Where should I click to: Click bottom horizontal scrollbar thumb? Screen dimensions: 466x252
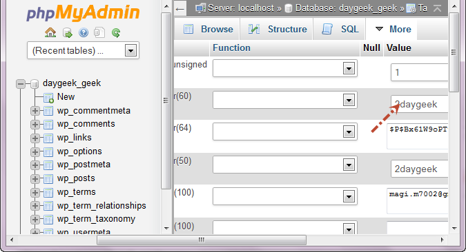[202, 240]
